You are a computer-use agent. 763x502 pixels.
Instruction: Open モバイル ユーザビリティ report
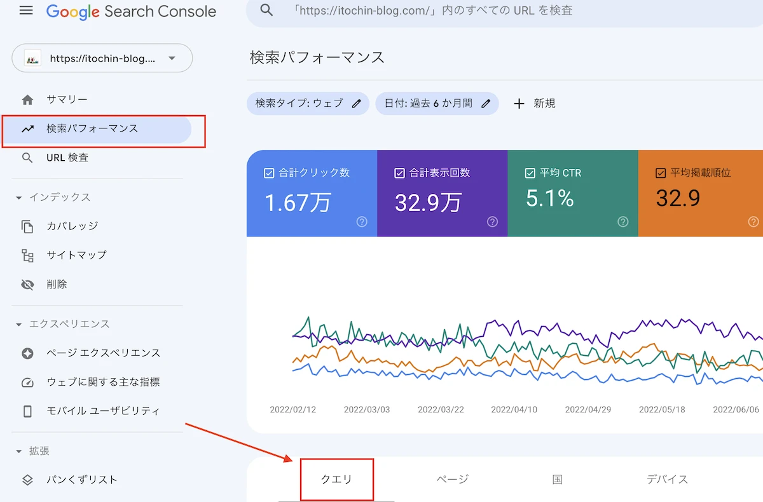[103, 411]
